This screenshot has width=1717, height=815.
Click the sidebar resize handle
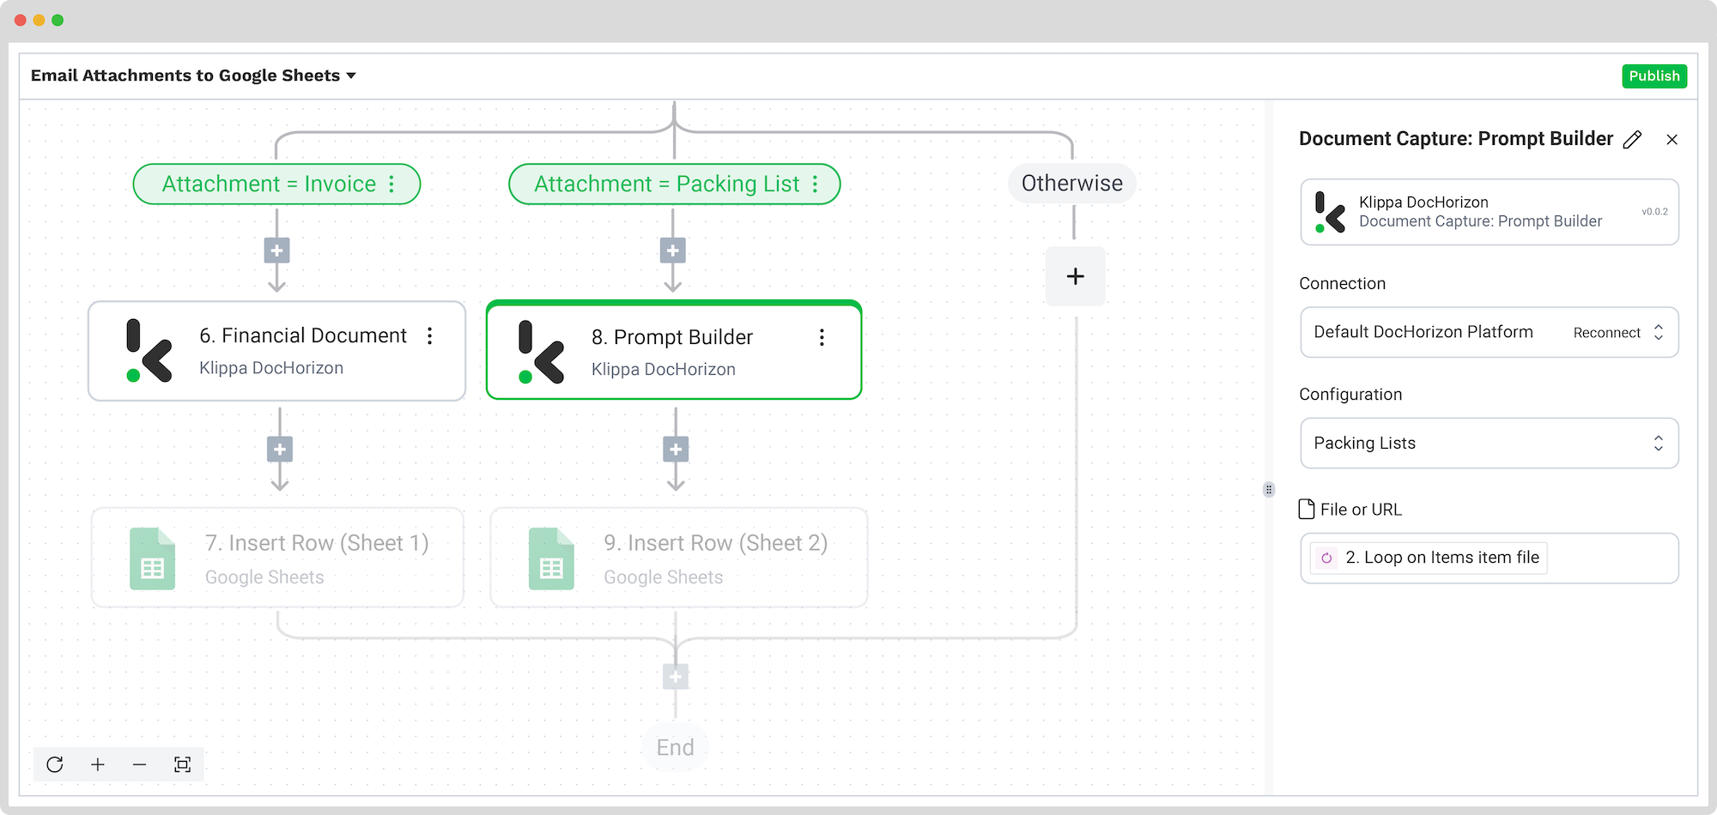[x=1269, y=490]
